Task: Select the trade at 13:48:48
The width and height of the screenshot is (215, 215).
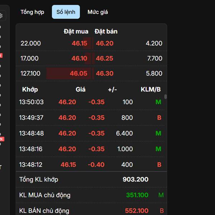Action: coord(91,133)
